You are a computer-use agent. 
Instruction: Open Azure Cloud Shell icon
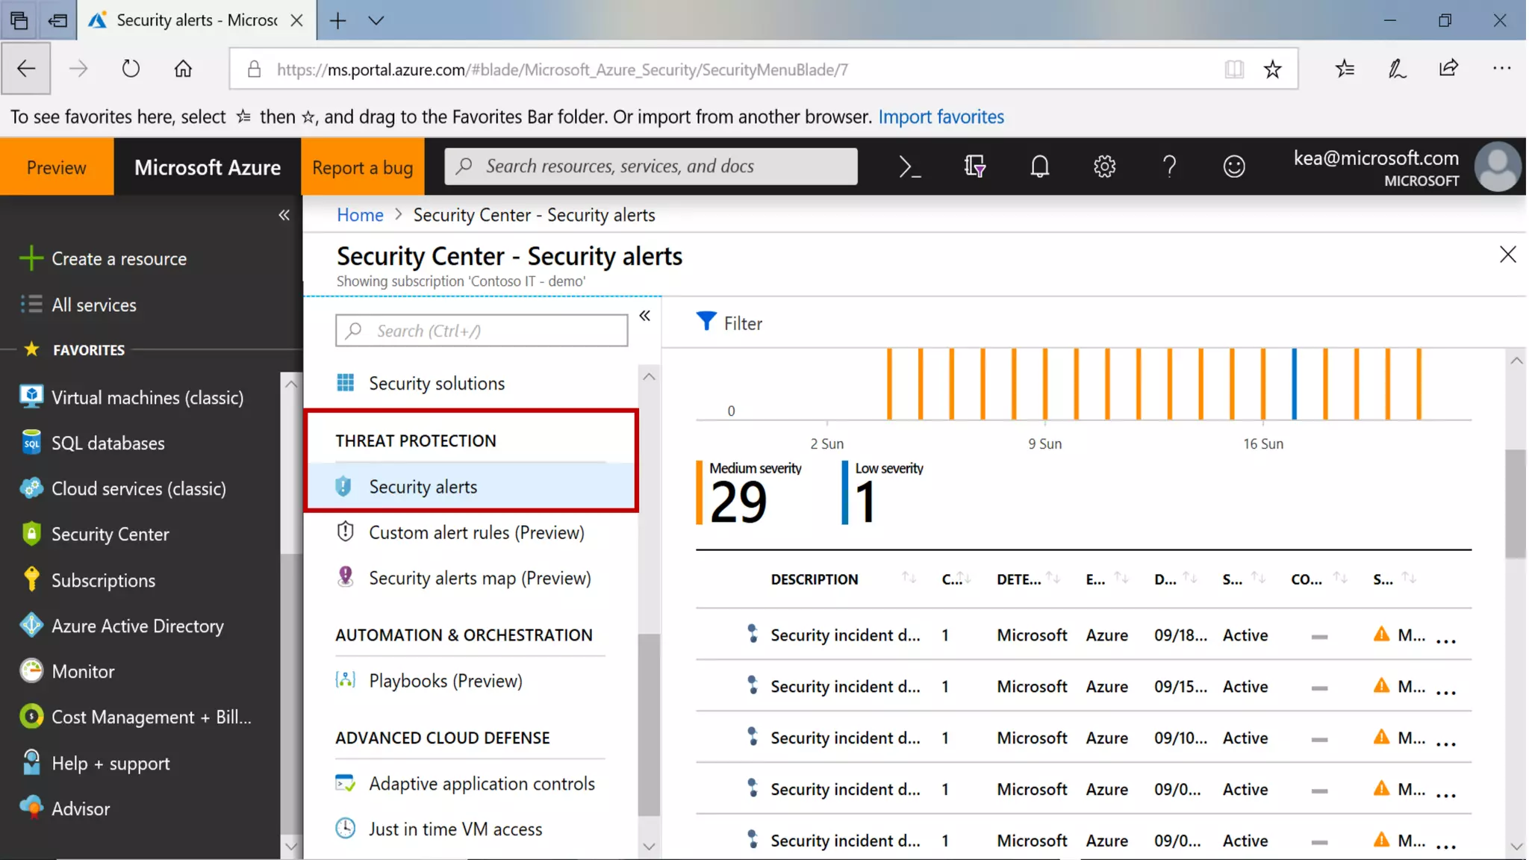909,166
